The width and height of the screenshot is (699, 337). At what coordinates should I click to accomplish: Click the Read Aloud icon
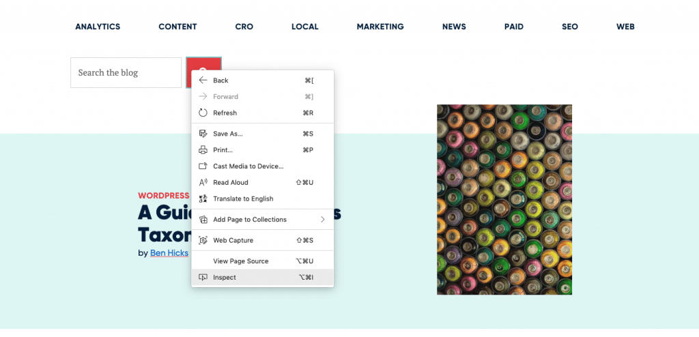point(203,183)
